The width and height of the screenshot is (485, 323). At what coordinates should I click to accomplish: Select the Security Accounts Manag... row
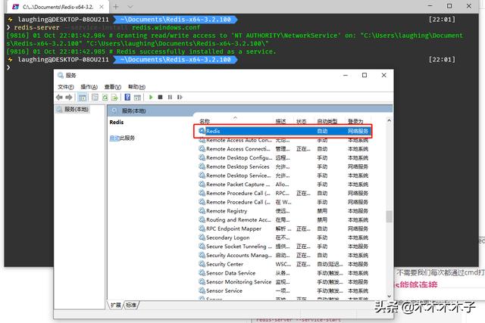283,256
